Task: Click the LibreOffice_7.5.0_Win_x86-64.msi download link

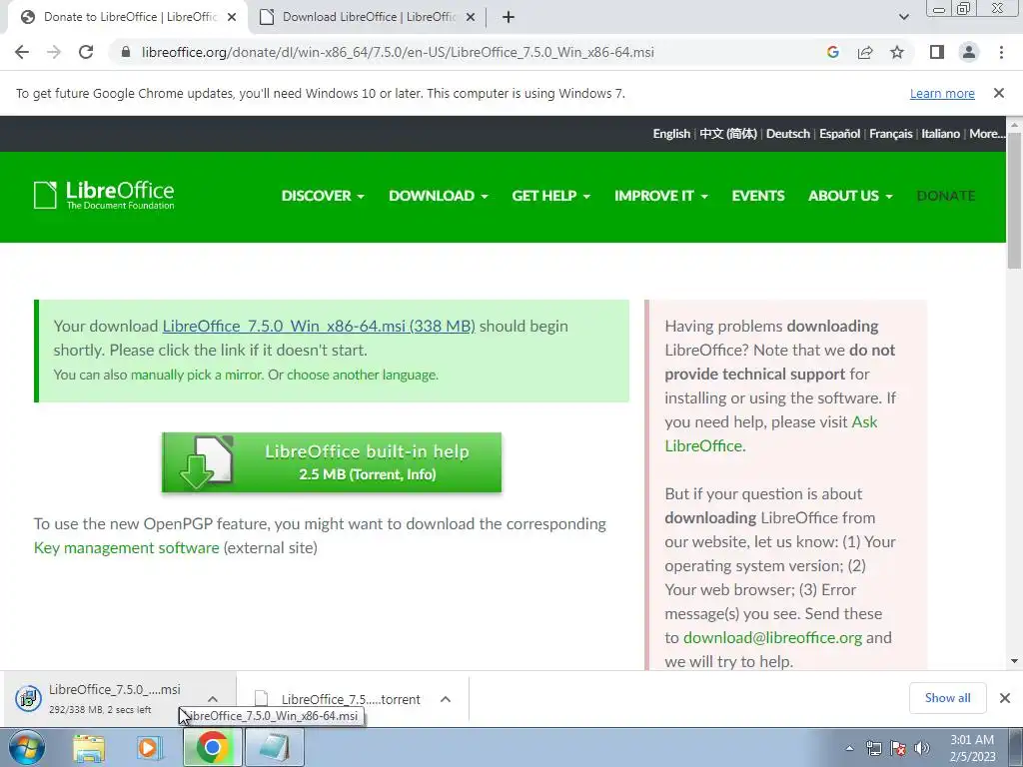Action: click(x=319, y=326)
